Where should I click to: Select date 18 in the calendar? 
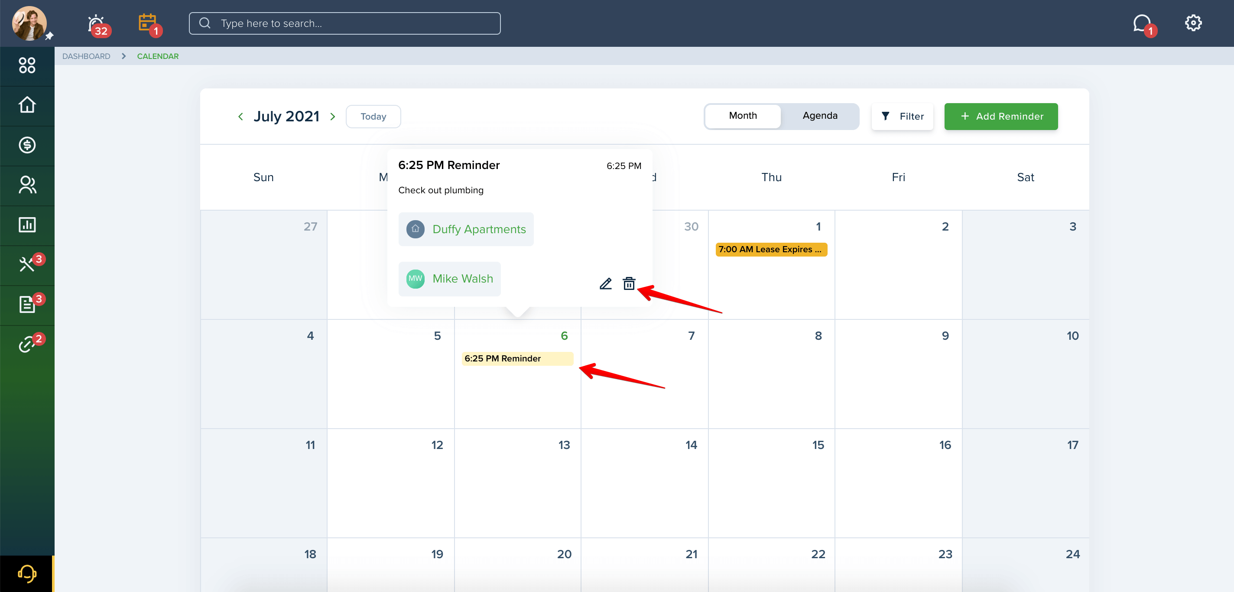310,554
